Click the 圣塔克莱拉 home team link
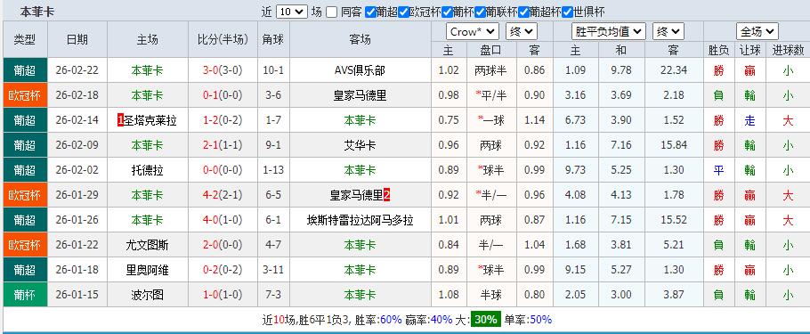The height and width of the screenshot is (334, 810). point(150,120)
